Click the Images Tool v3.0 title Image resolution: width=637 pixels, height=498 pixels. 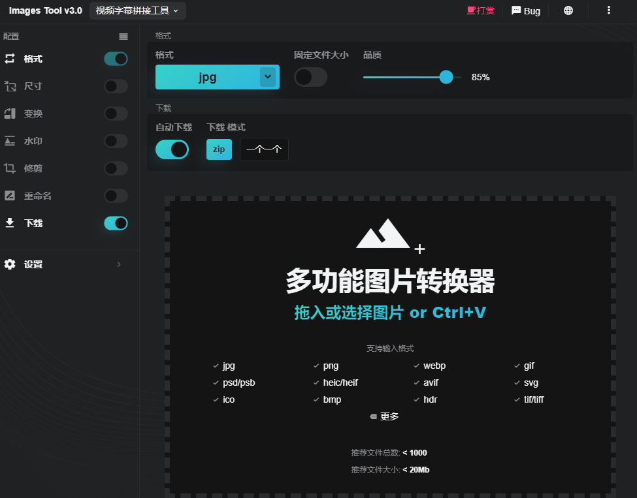tap(46, 10)
